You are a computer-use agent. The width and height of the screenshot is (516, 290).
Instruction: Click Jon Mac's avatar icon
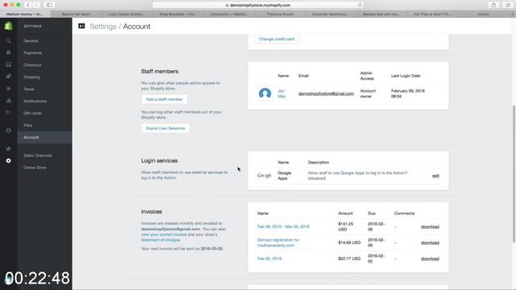point(265,93)
